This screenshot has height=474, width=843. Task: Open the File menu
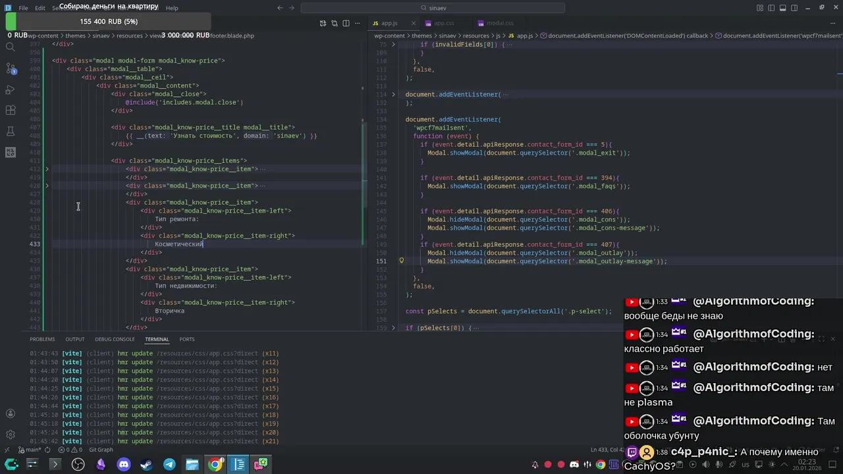23,8
